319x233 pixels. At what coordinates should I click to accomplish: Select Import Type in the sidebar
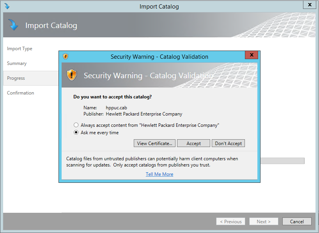pos(19,48)
